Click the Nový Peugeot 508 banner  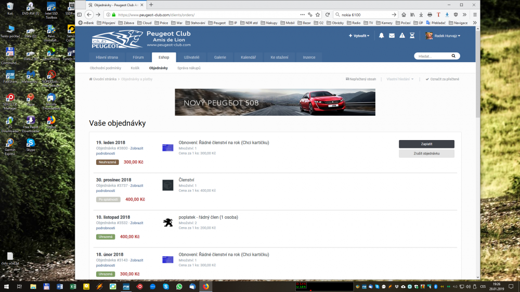pos(275,102)
